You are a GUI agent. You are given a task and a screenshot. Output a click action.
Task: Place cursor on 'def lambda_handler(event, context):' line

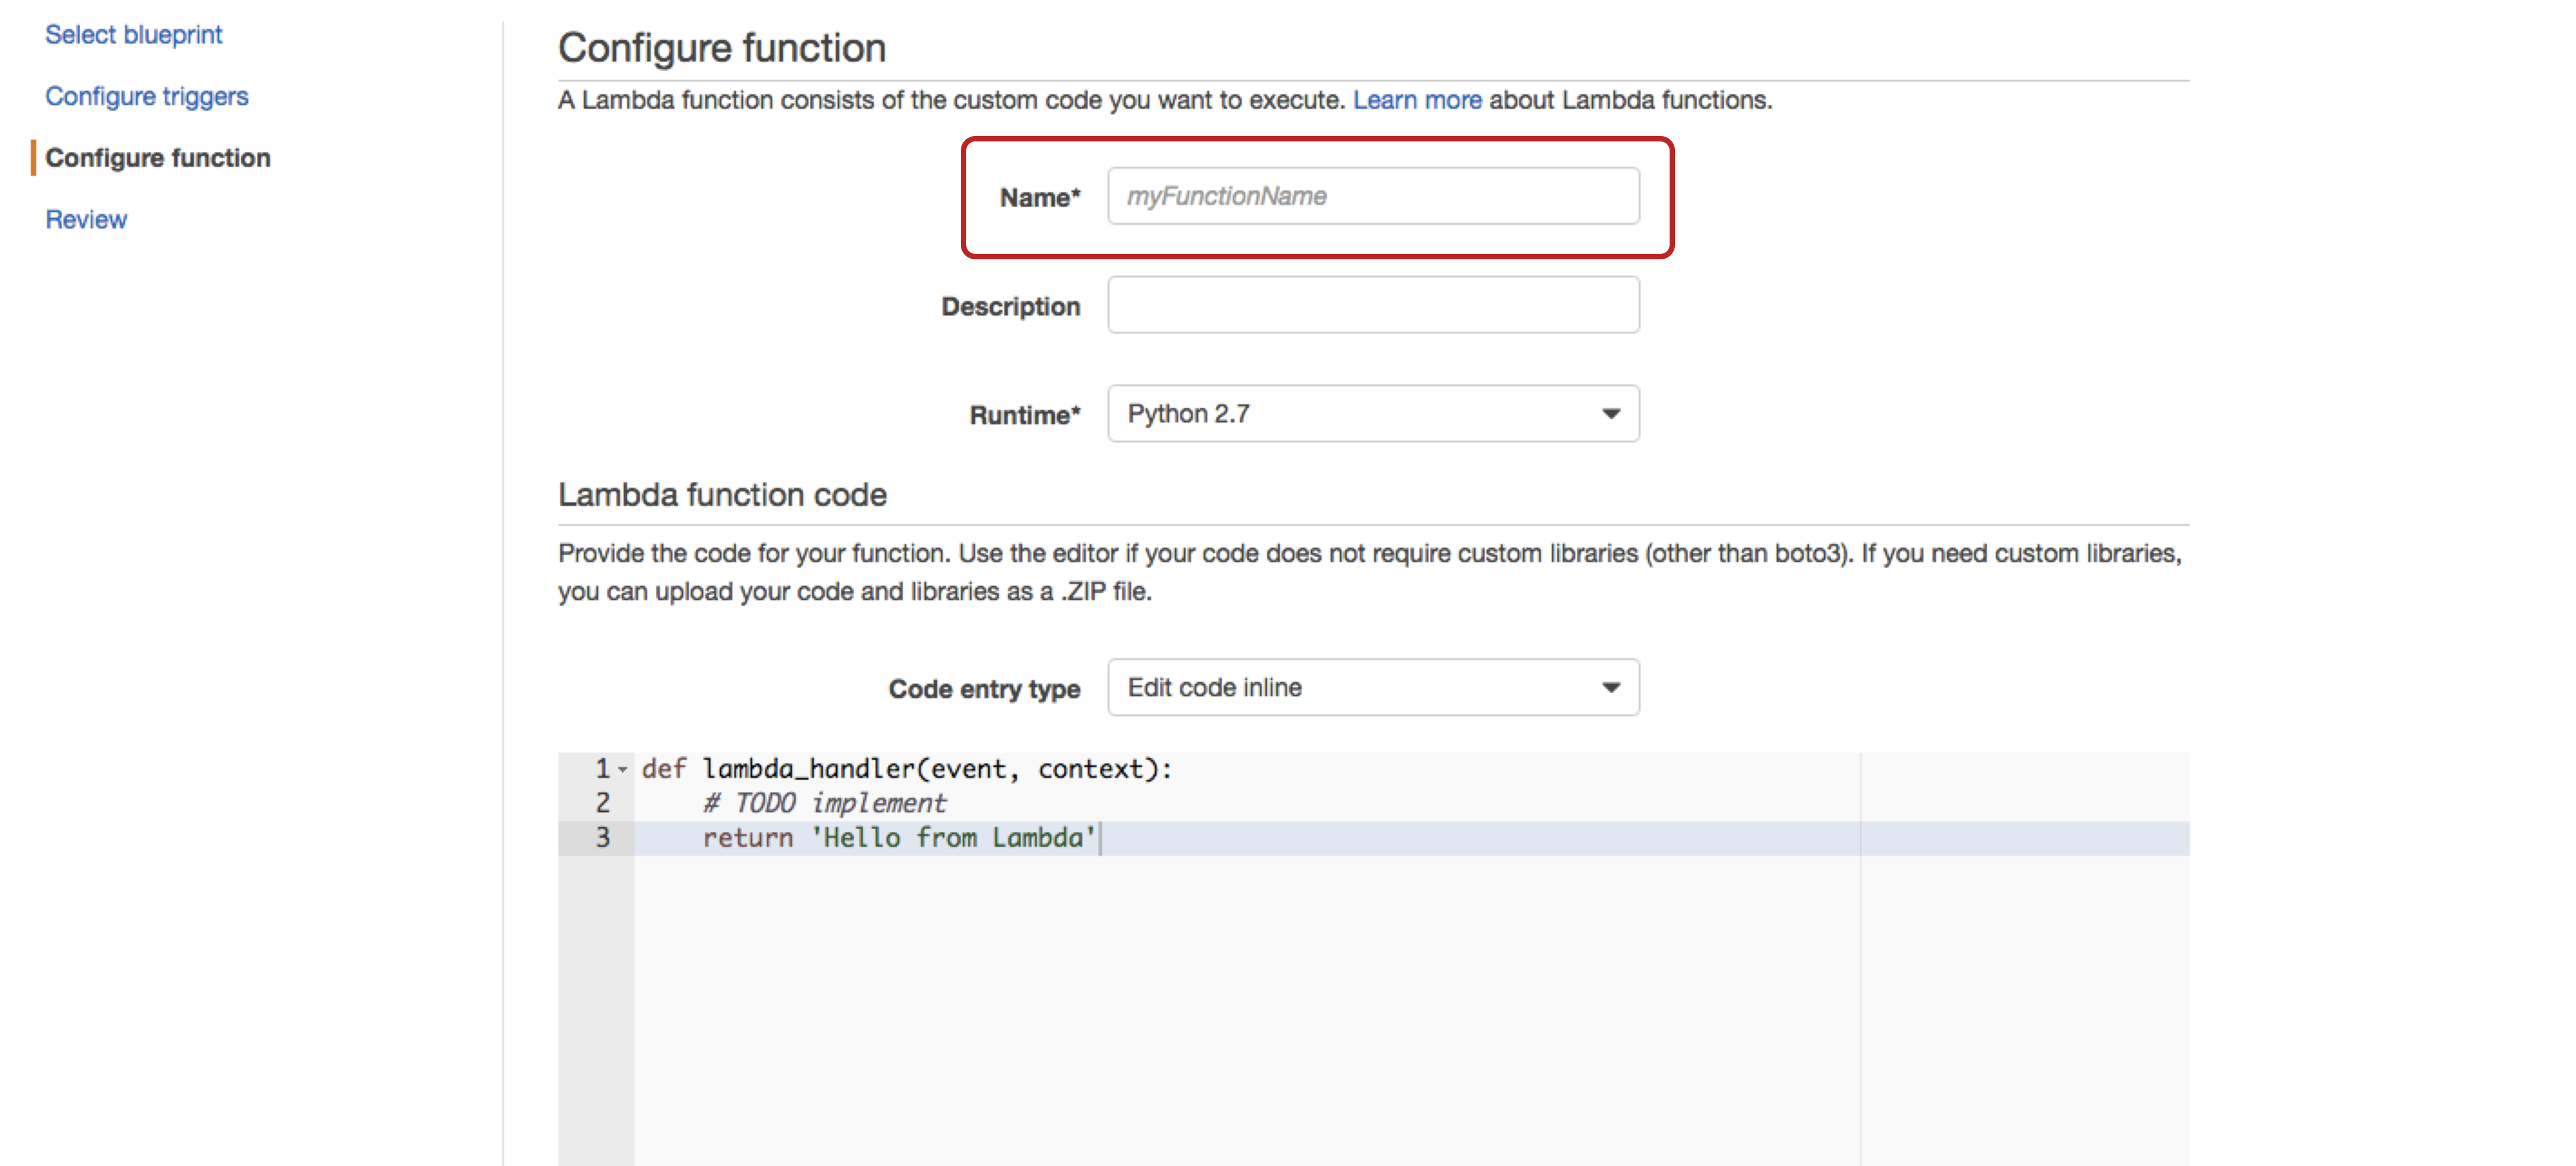[x=906, y=769]
